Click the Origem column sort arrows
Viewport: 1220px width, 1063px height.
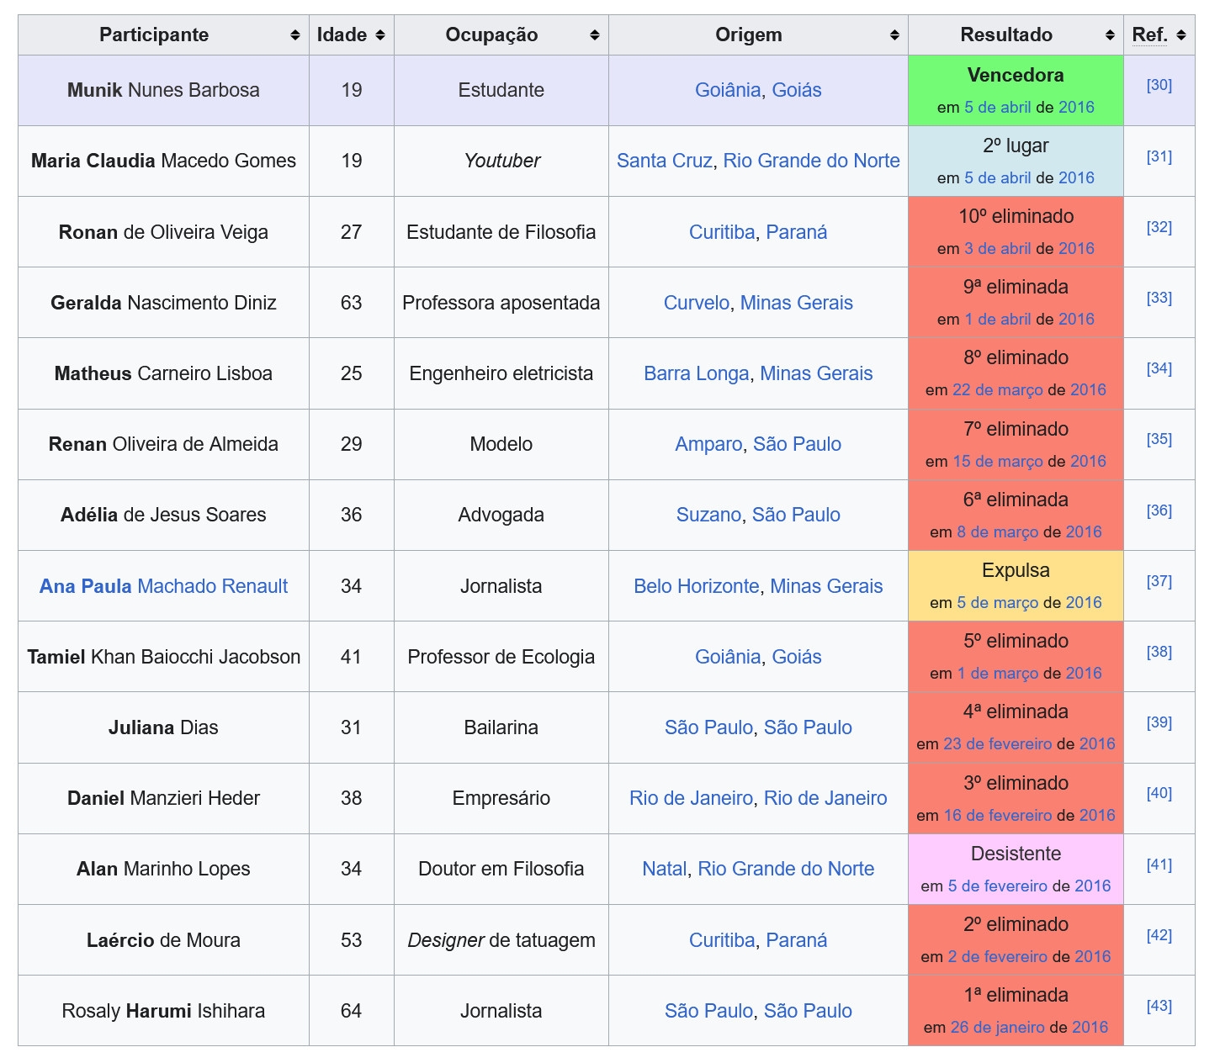894,35
